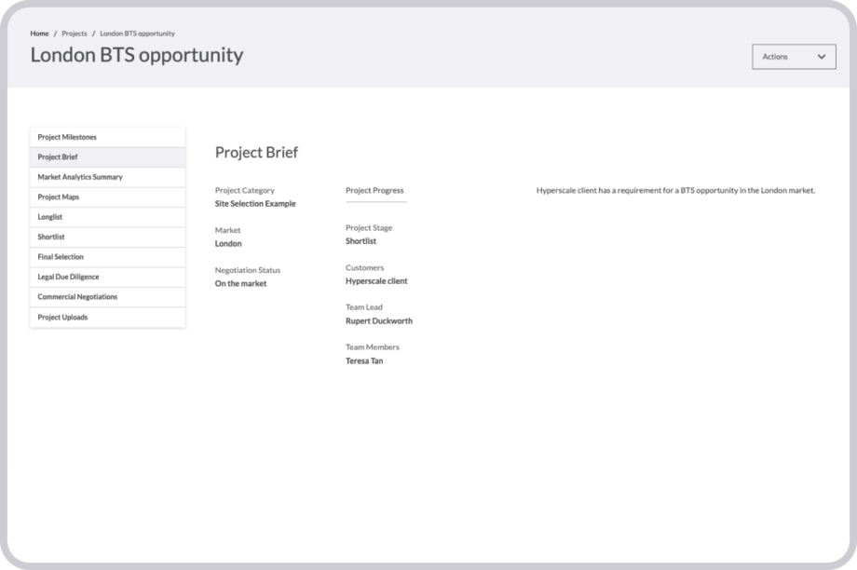Click the Shortlist project stage value
Screen dimensions: 857x570
[360, 240]
